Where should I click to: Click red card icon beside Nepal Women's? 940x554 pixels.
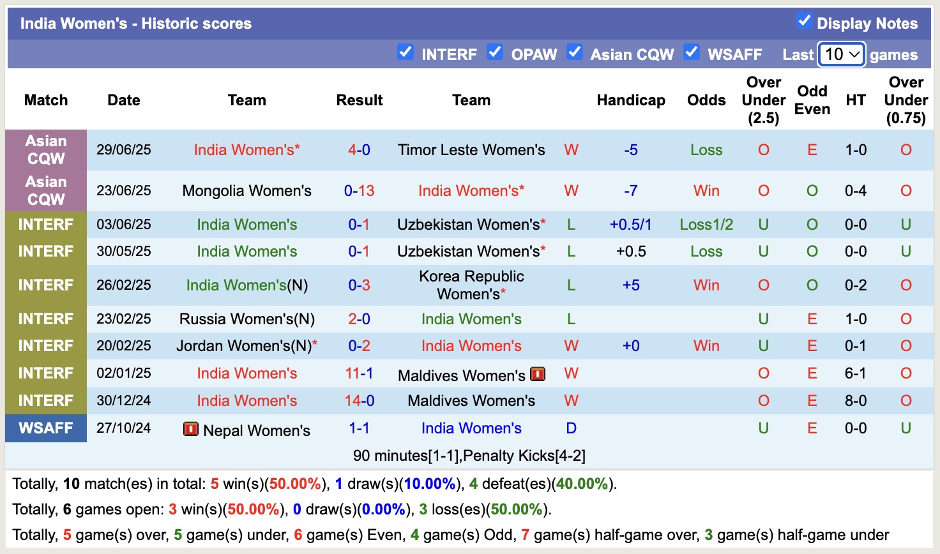pyautogui.click(x=190, y=429)
